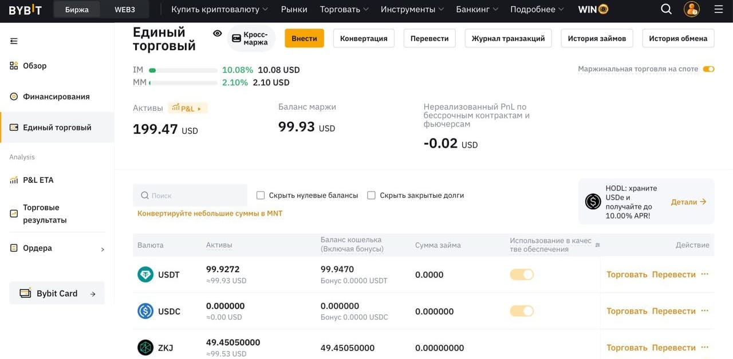This screenshot has width=733, height=359.
Task: Click Конвертируйте небольшие суммы в MNT link
Action: tap(210, 213)
